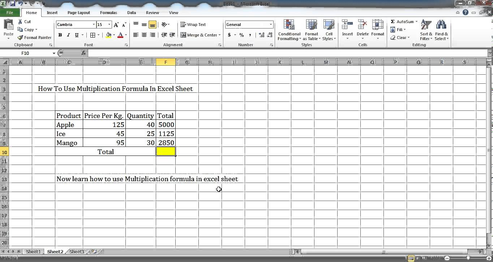This screenshot has height=262, width=493.
Task: Open the Fill Color dropdown arrow
Action: pos(113,35)
